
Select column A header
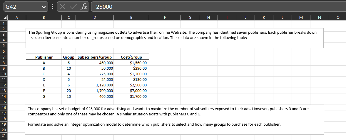[17, 18]
